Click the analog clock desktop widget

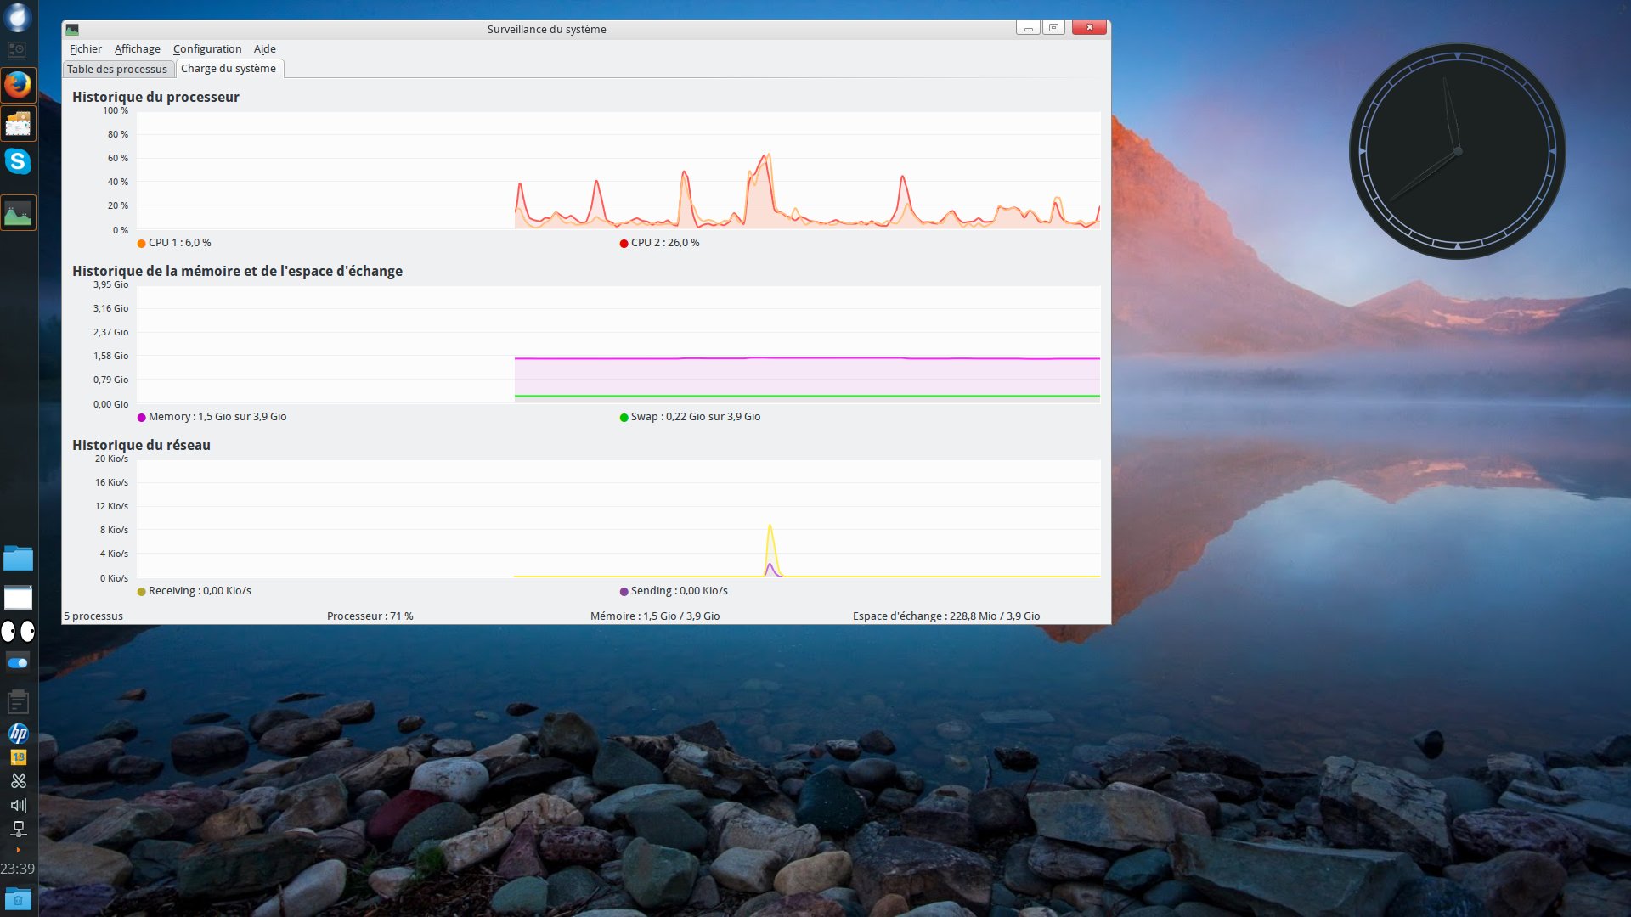click(1457, 152)
